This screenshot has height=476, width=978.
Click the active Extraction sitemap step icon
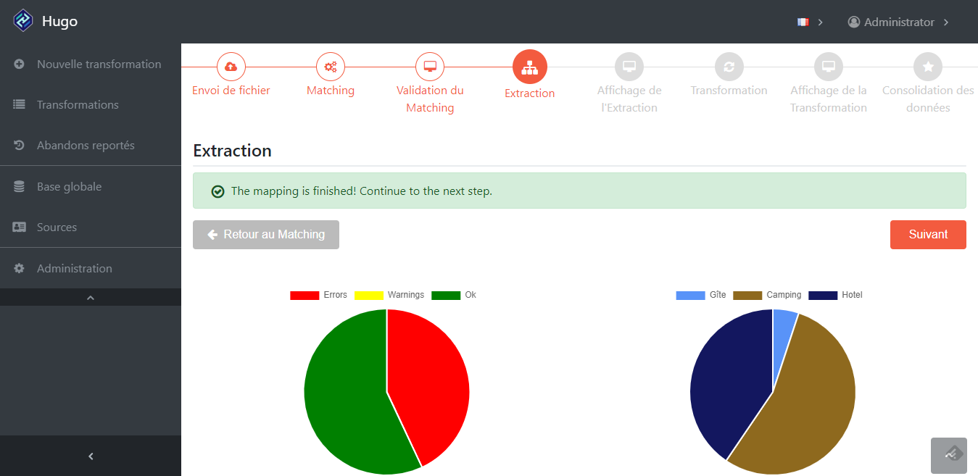[x=530, y=67]
